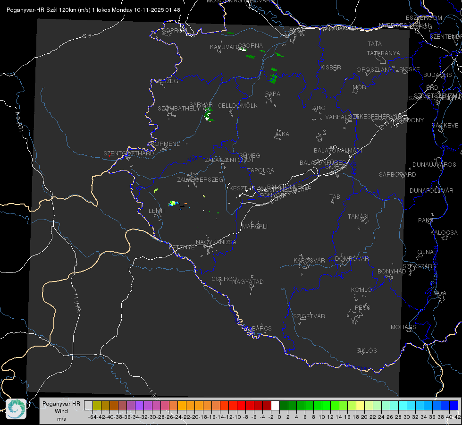Select the dark blue 42 m/s legend swatch
Screen dimensions: 462x425
tap(454, 406)
